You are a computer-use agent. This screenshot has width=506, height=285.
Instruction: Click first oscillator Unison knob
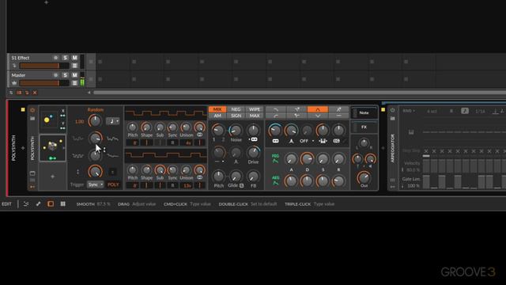tap(186, 127)
